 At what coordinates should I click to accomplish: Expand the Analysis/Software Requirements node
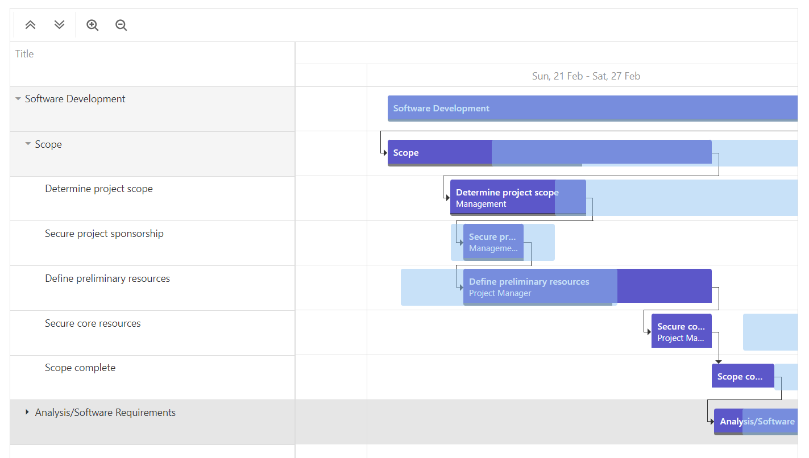(27, 413)
